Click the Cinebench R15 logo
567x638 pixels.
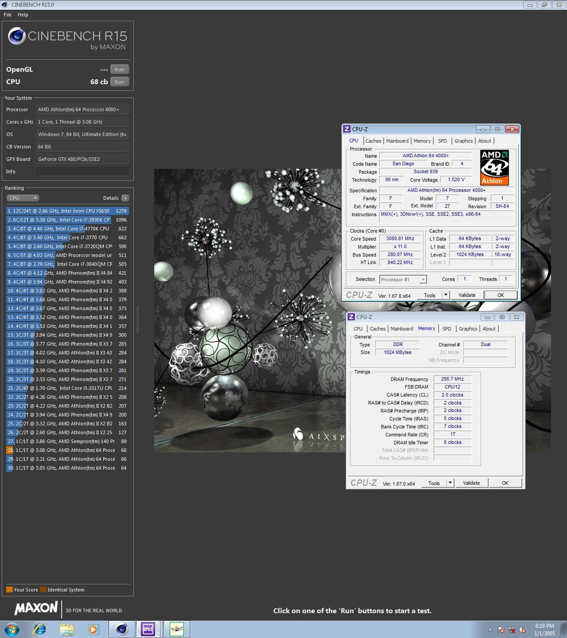point(67,39)
